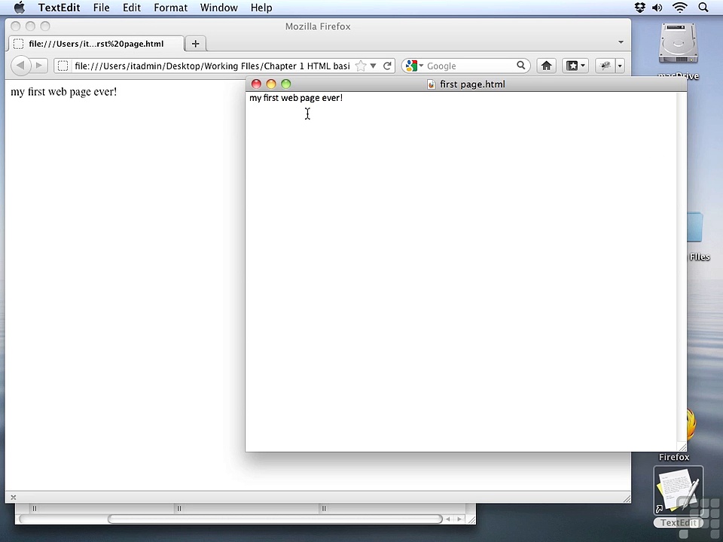
Task: Reload the page with the refresh icon
Action: [x=387, y=66]
